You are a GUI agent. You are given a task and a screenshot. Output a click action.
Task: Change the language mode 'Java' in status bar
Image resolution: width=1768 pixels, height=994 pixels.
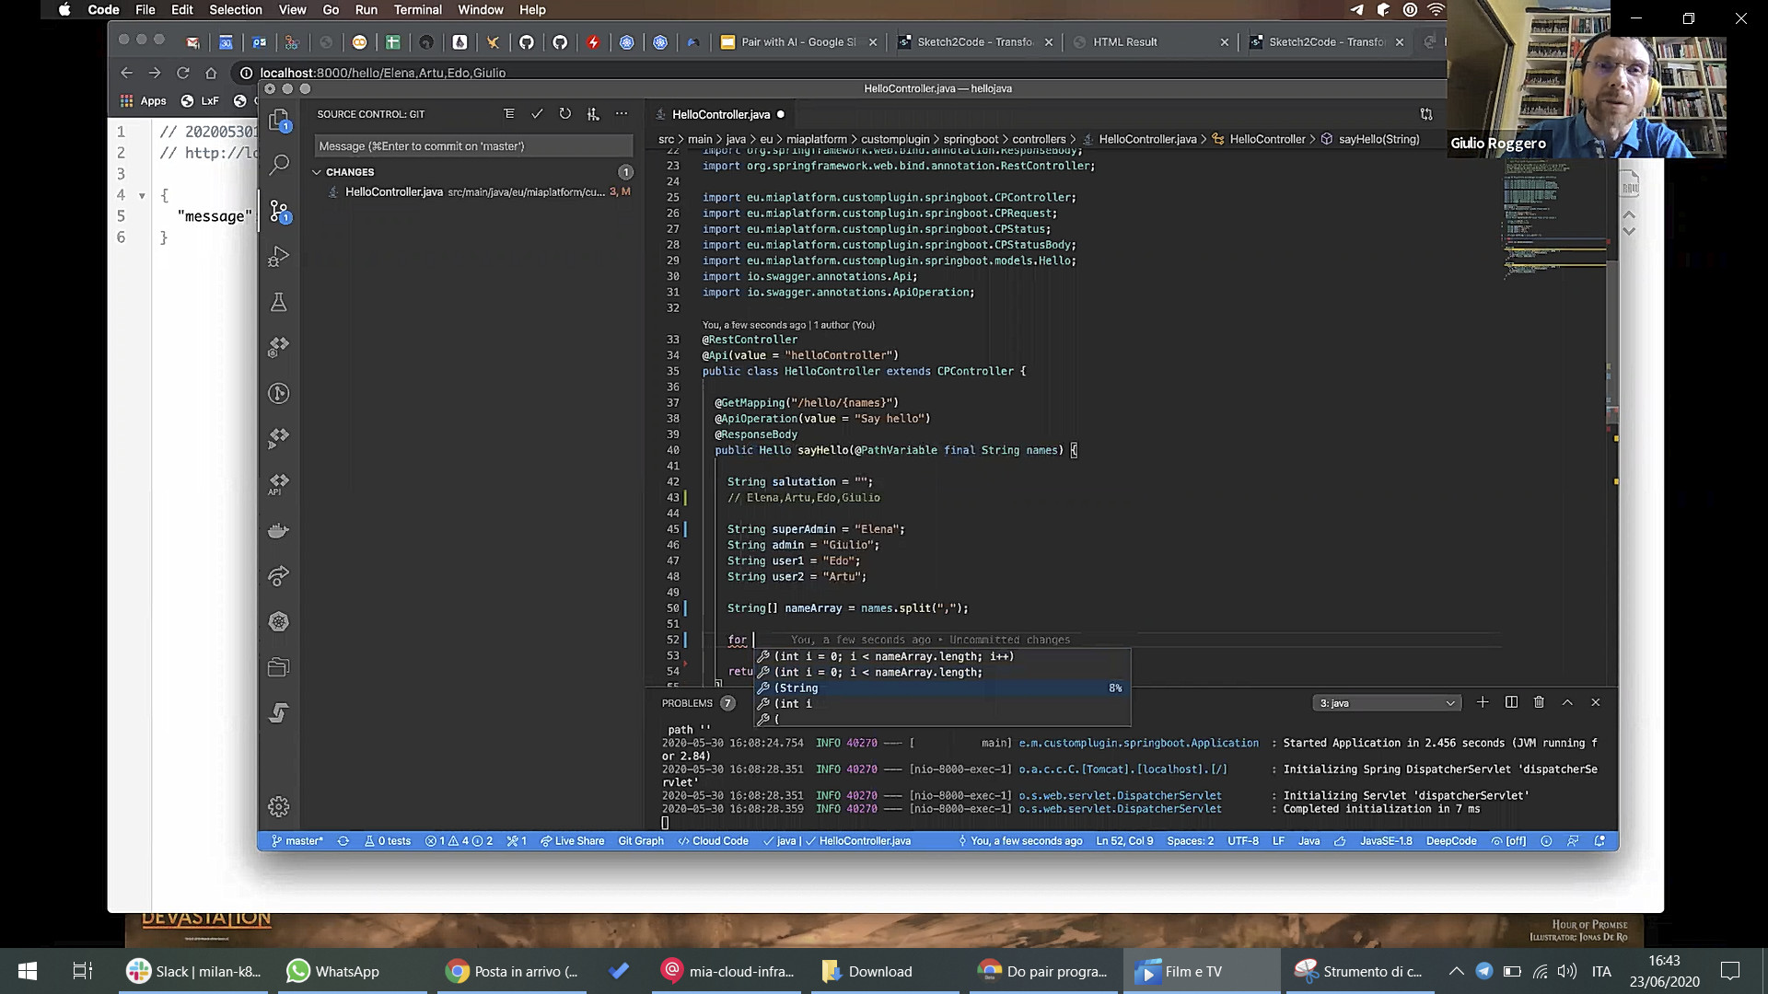[1309, 841]
